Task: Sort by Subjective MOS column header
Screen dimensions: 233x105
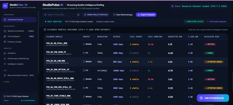Action: pyautogui.click(x=175, y=37)
